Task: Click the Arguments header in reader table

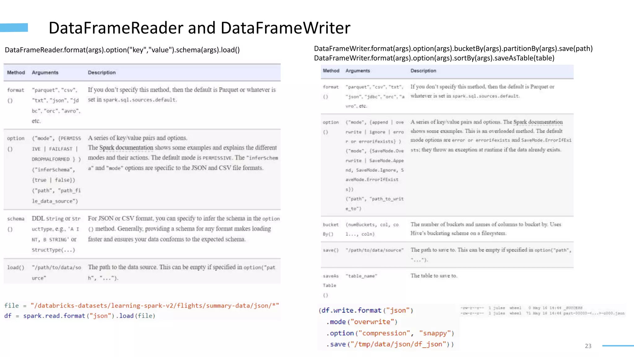Action: coord(45,73)
